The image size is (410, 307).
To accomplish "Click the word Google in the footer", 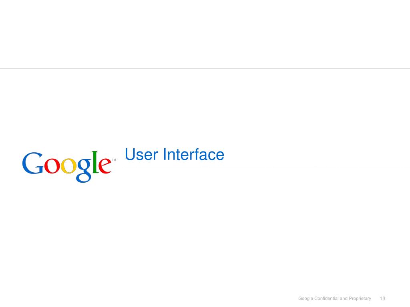I will 305,299.
